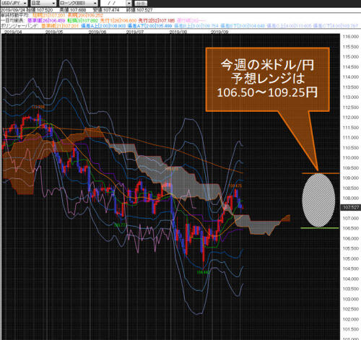Select the orange upper range line at 109.25
This screenshot has height=340, width=361.
point(321,173)
